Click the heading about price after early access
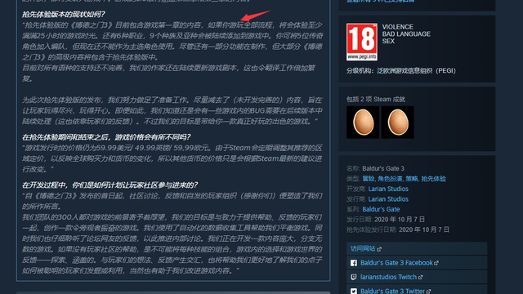Viewport: 523px width, 294px height. [x=106, y=137]
